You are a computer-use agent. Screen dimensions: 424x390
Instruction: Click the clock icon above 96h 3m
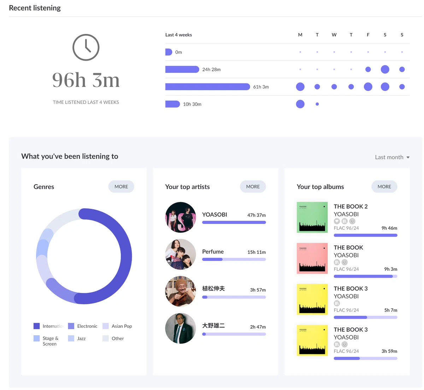[x=86, y=47]
